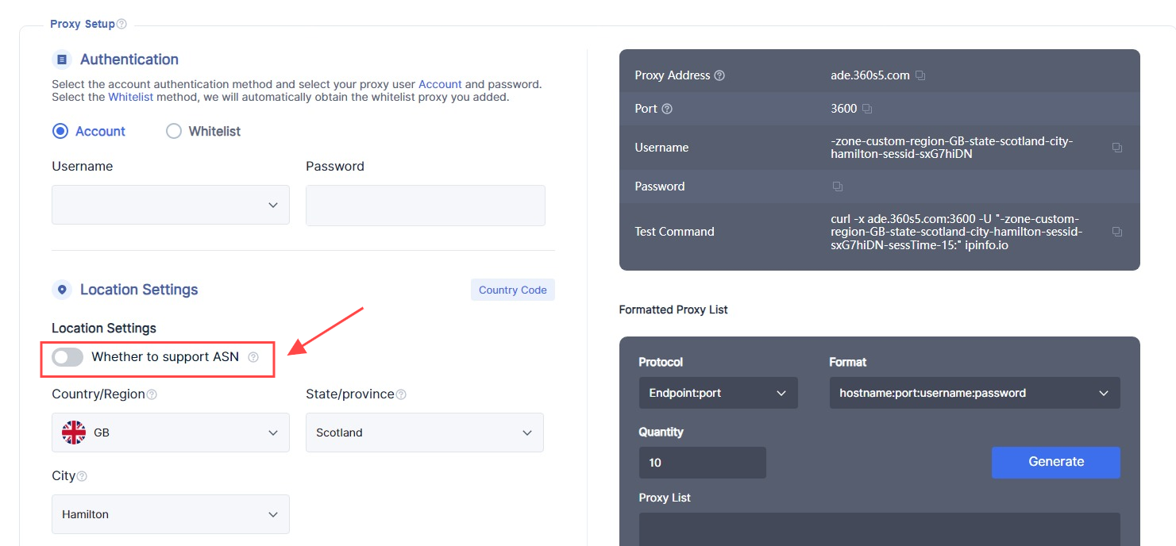Viewport: 1176px width, 546px height.
Task: Copy the Port number 3600
Action: pos(867,109)
